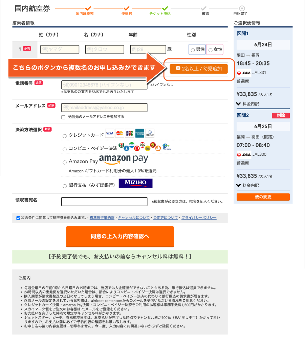Click 同意の上入力内容確認へ button
Image resolution: width=305 pixels, height=339 pixels.
[120, 237]
